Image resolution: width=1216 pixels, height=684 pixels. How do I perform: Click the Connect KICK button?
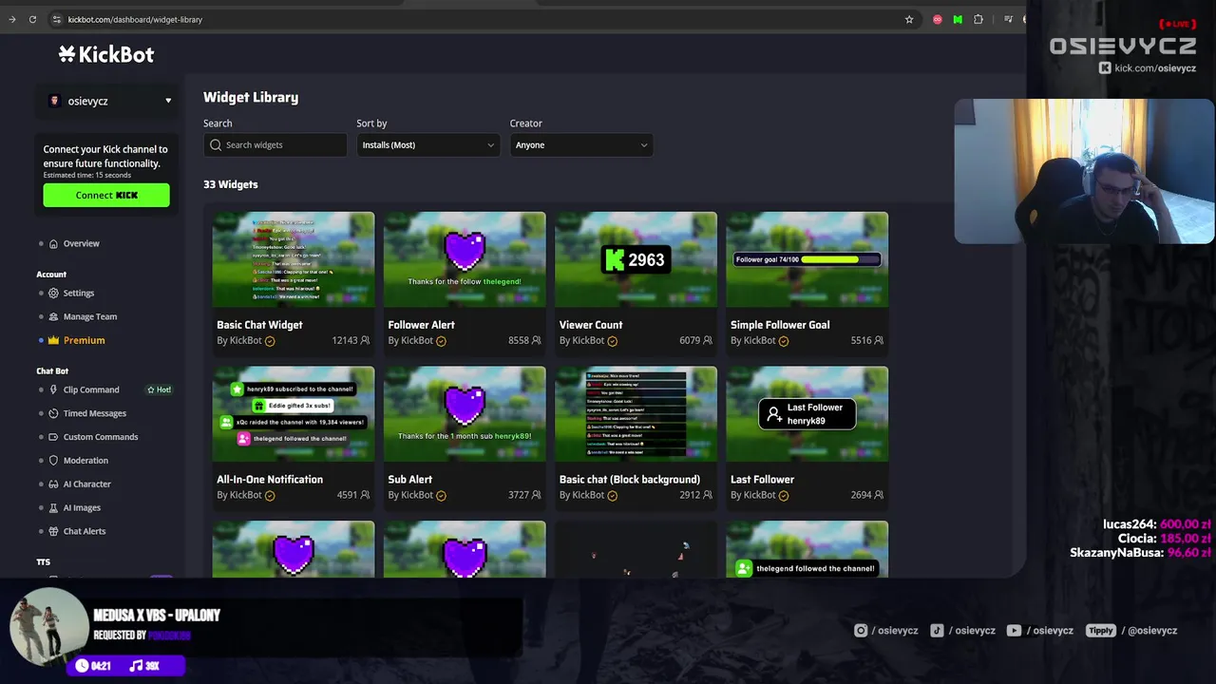click(x=106, y=195)
